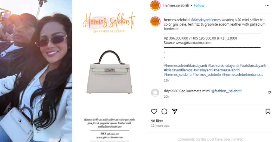272x142 pixels.
Task: Open the #fashionkrisdayanti hashtag
Action: [223, 65]
